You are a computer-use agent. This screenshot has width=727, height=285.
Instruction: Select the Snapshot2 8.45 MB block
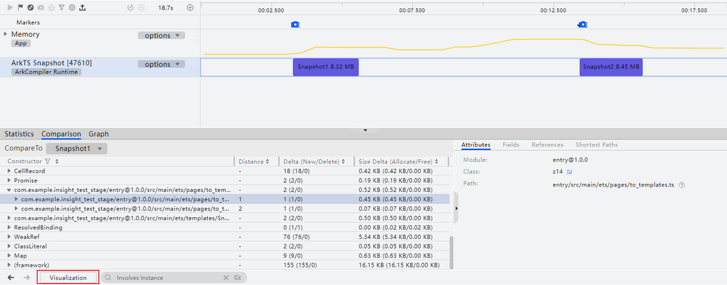[610, 67]
